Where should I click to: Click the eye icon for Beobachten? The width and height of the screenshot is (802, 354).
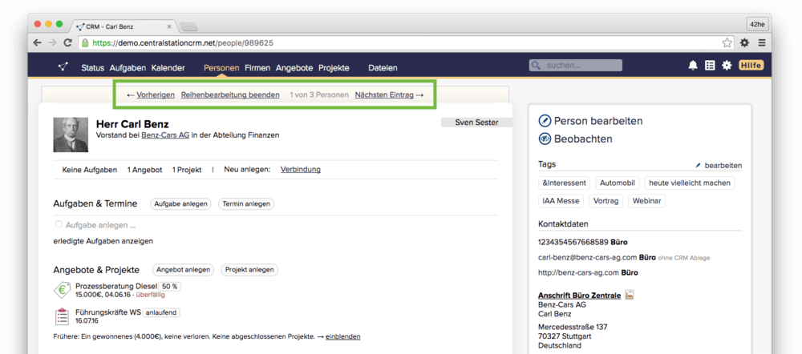tap(545, 139)
